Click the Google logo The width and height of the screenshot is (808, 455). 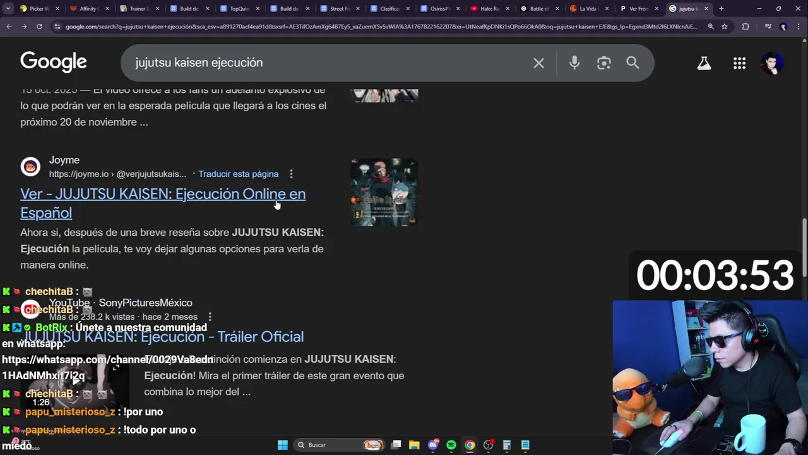pos(54,62)
